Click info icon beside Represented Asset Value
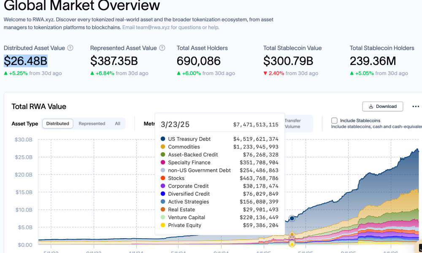422x253 pixels. point(162,48)
